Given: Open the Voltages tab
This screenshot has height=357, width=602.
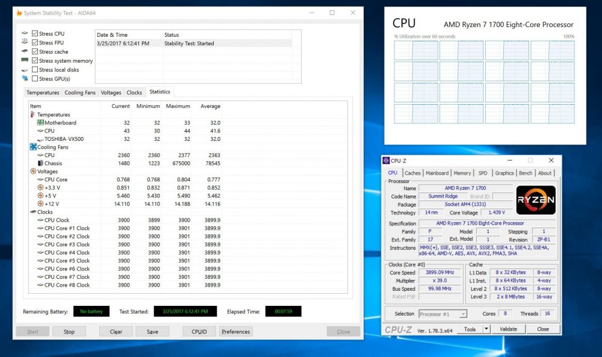Looking at the screenshot, I should tap(111, 93).
